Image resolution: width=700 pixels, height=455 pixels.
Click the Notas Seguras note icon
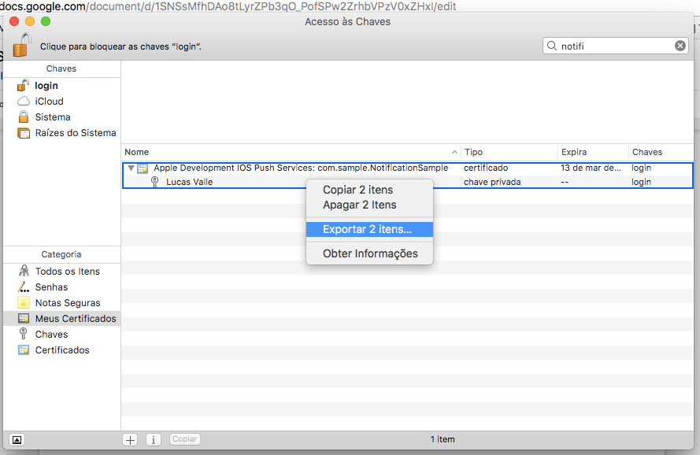(x=24, y=302)
